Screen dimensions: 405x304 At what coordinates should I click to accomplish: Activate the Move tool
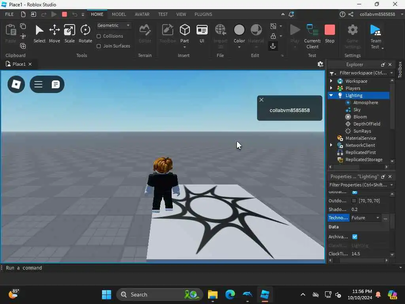tap(55, 34)
